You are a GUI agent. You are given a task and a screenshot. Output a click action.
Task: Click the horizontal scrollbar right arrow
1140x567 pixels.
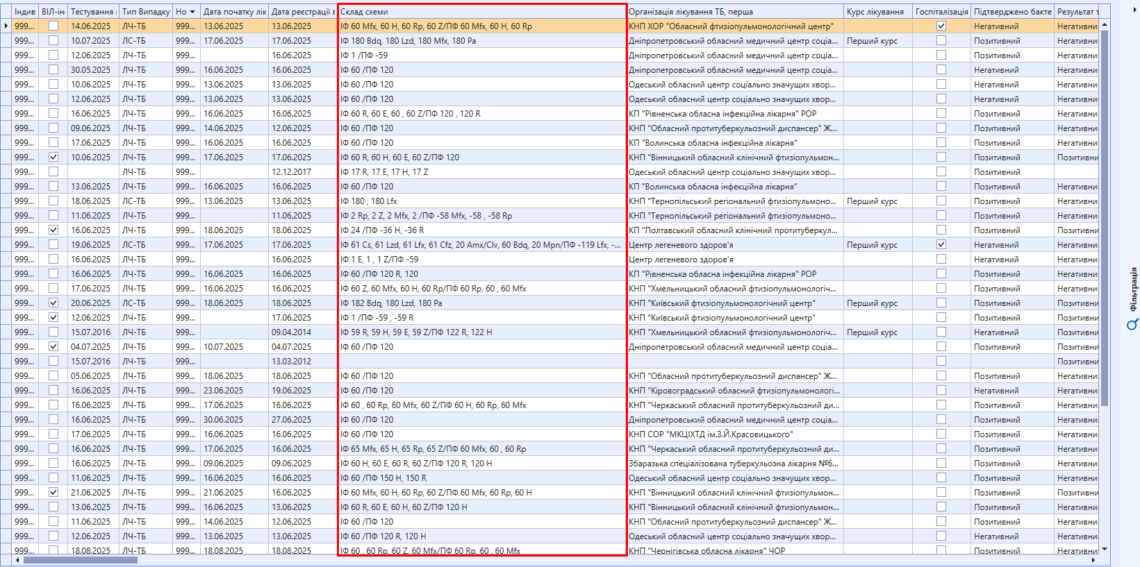[1093, 559]
